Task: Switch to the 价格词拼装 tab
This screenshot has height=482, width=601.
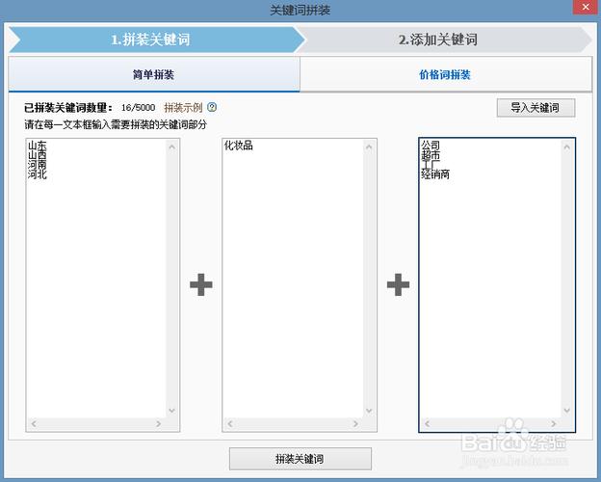Action: click(445, 74)
